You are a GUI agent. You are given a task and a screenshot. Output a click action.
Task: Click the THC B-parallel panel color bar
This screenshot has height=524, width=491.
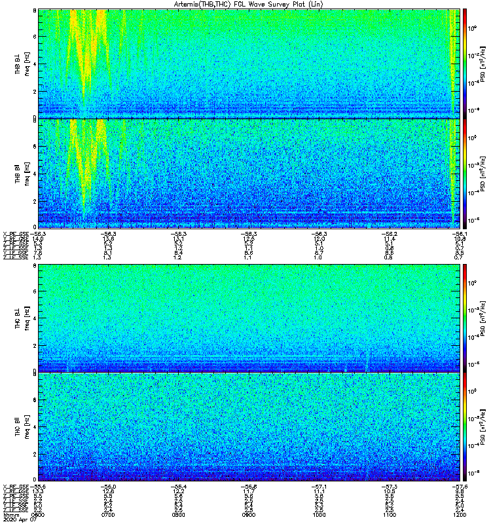[464, 427]
